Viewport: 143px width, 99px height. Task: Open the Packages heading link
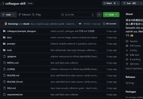coord(131,92)
